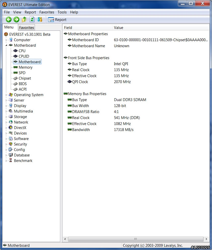The height and width of the screenshot is (250, 212).
Task: Select the CPU tree item
Action: (22, 51)
